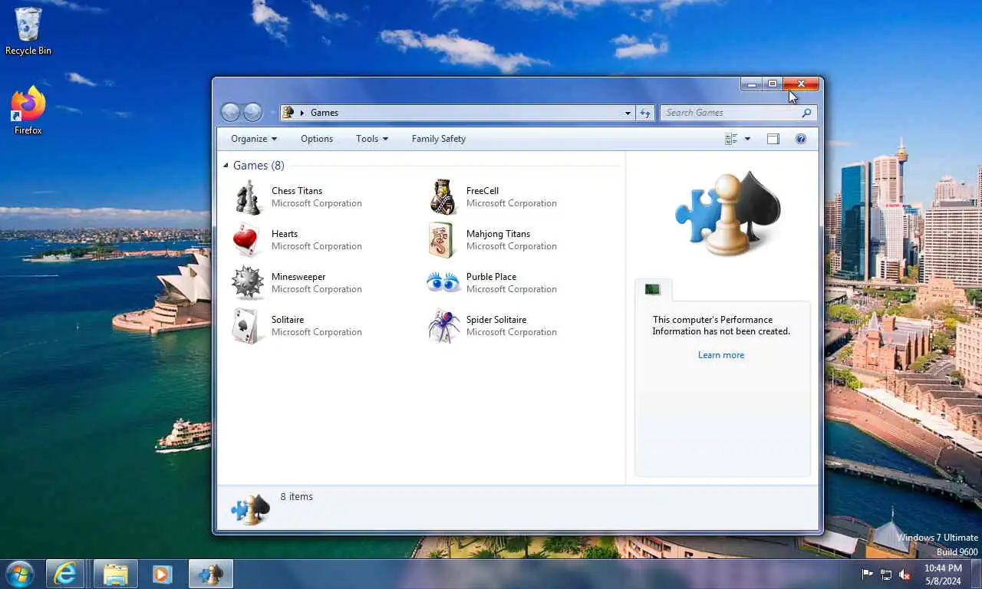Select the Hearts name text
This screenshot has width=982, height=589.
[285, 234]
